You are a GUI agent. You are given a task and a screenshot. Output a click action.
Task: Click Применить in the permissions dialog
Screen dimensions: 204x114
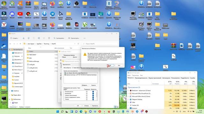95,106
